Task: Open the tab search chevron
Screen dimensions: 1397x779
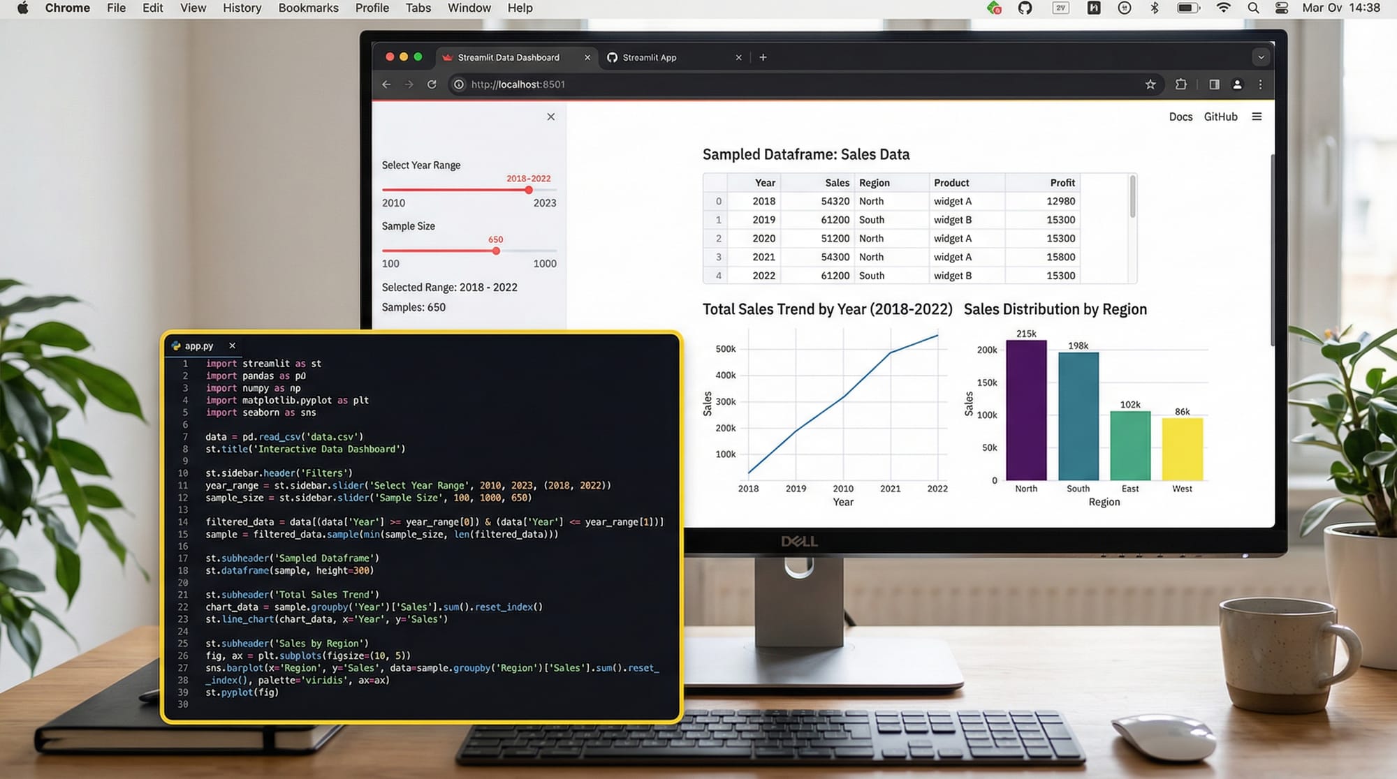Action: (x=1261, y=57)
